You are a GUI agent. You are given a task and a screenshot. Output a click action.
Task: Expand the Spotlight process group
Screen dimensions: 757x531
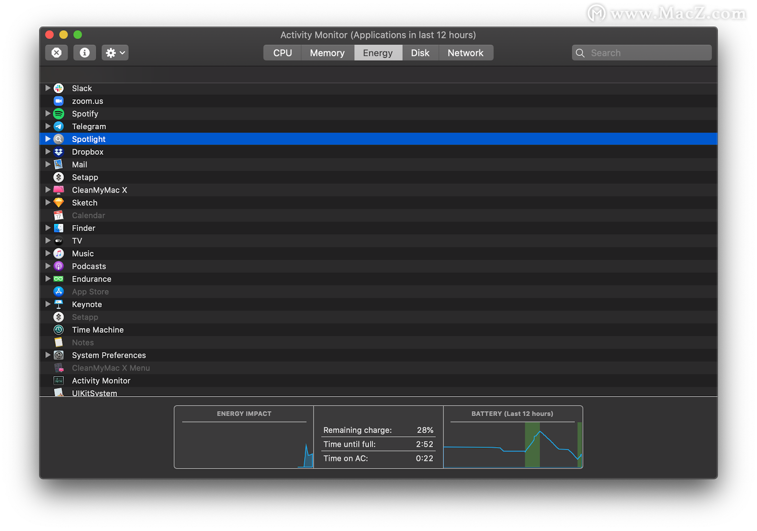[x=48, y=139]
